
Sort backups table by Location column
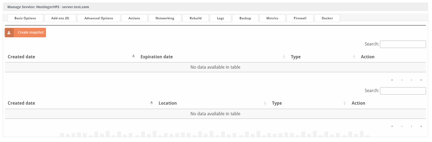click(213, 103)
